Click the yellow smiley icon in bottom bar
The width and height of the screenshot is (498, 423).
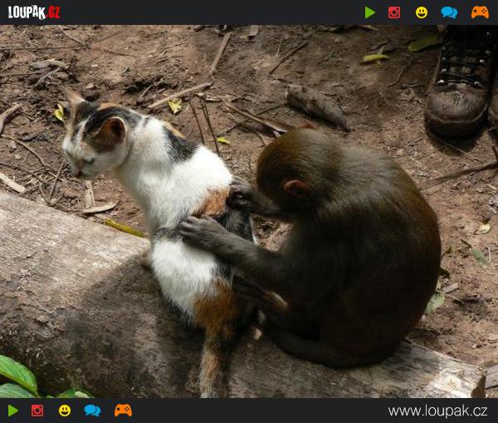pos(65,411)
